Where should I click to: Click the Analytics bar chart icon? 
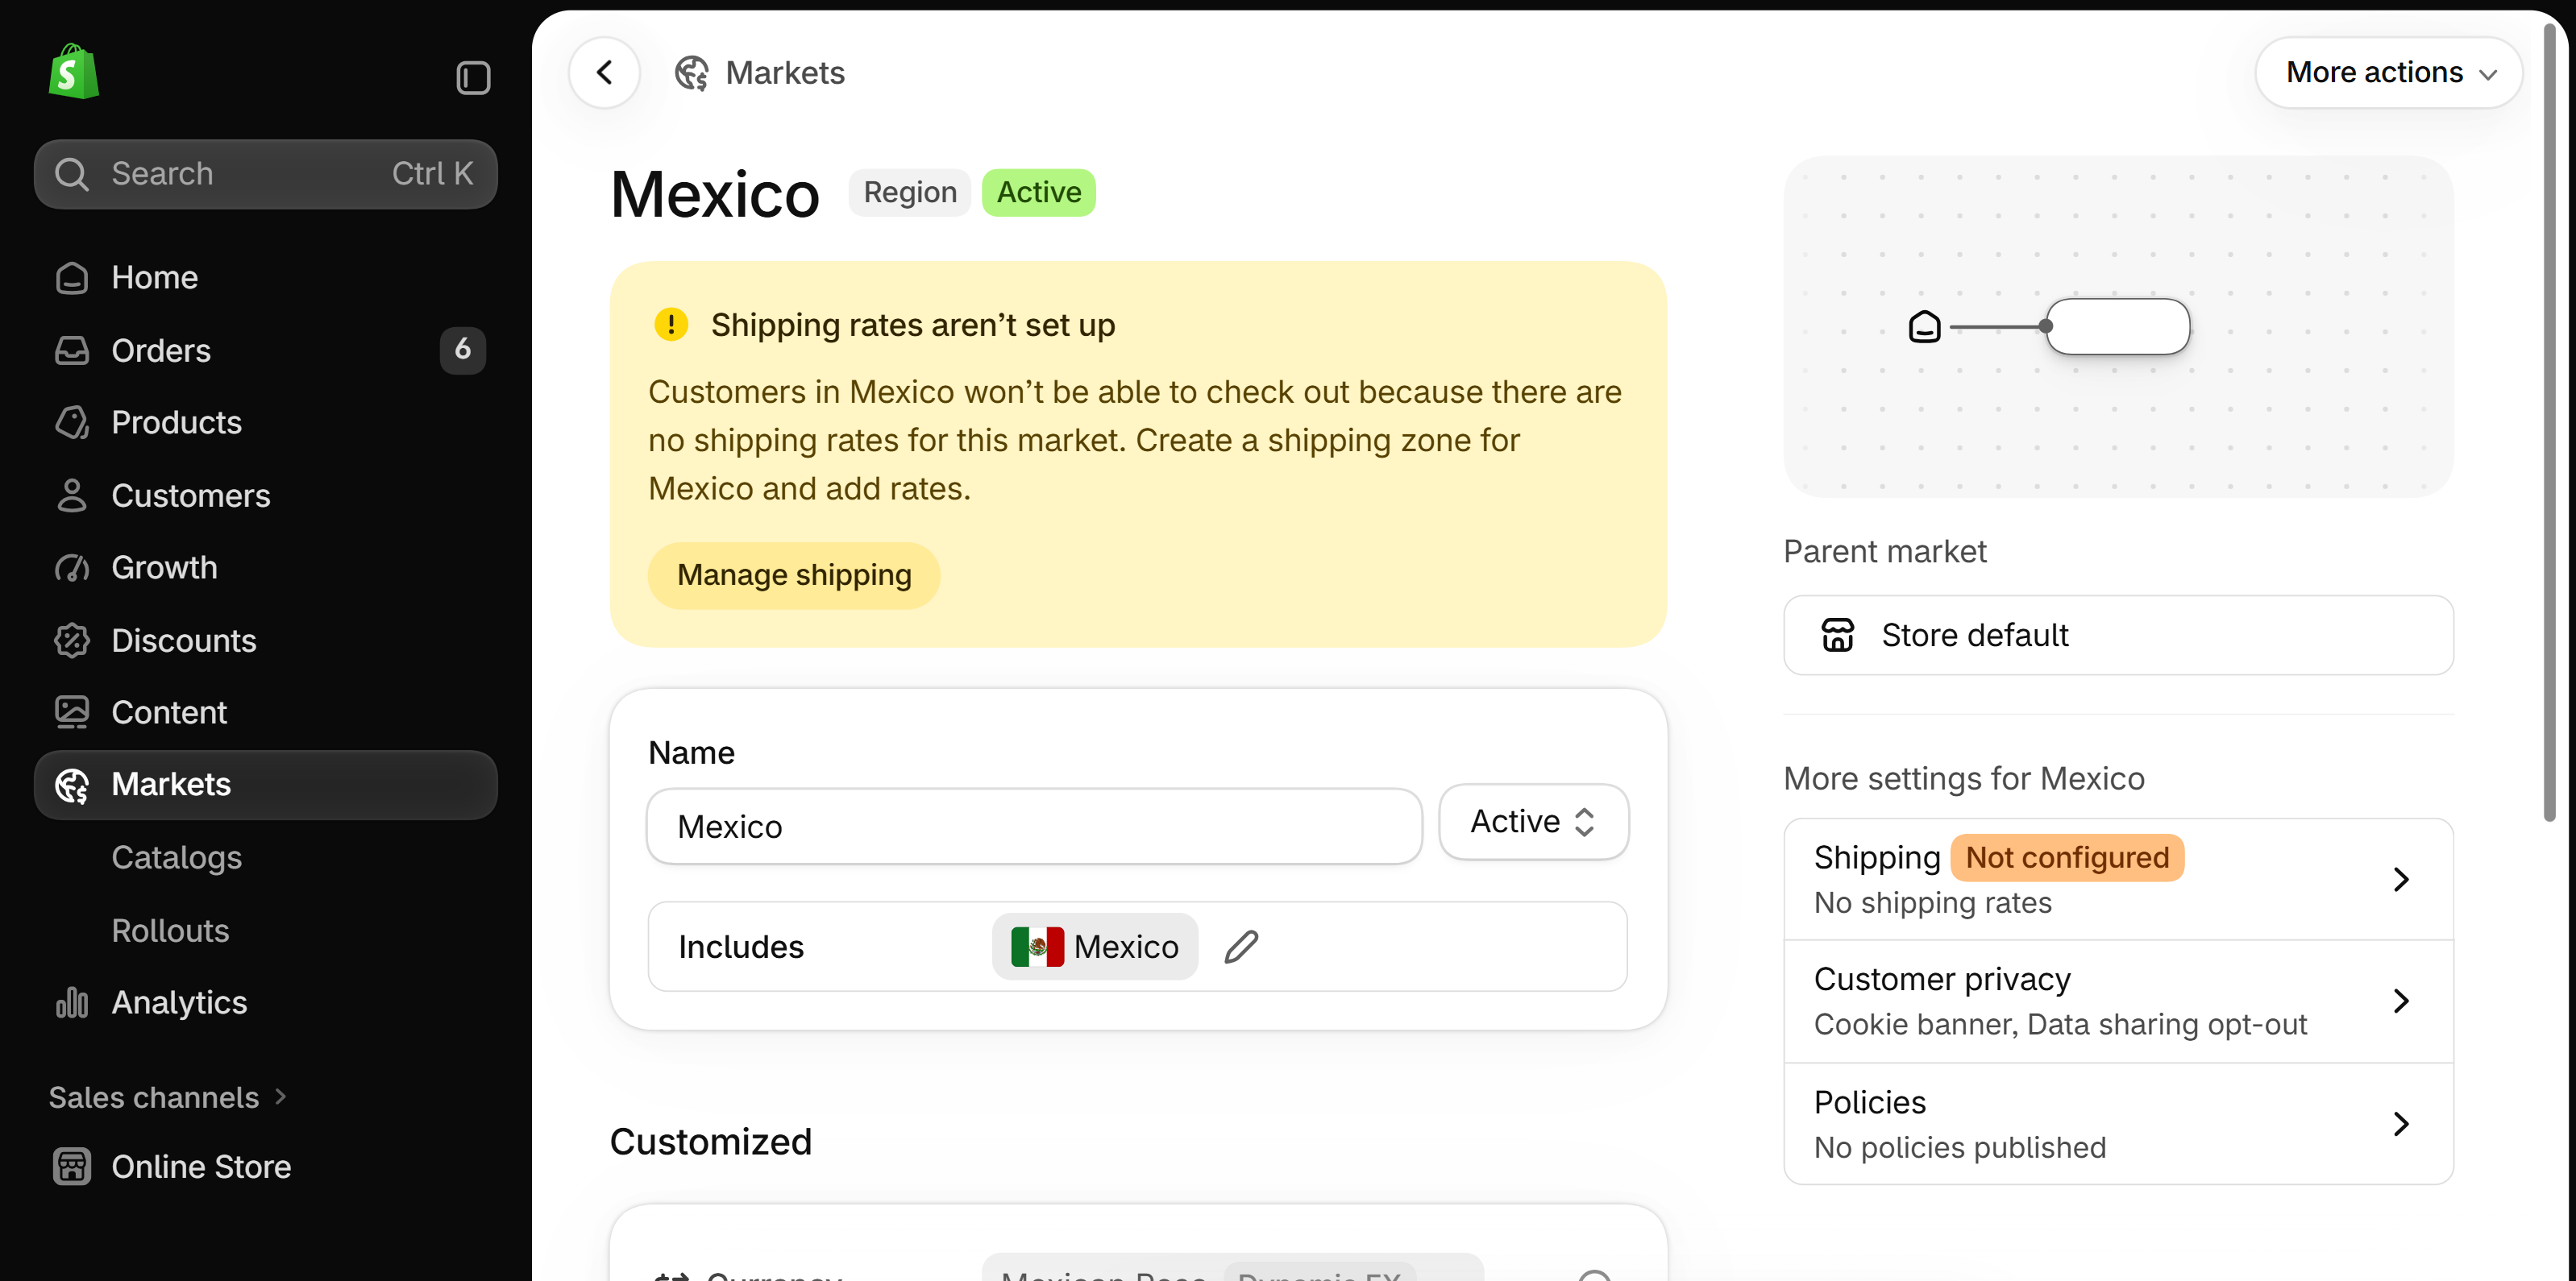click(72, 1002)
